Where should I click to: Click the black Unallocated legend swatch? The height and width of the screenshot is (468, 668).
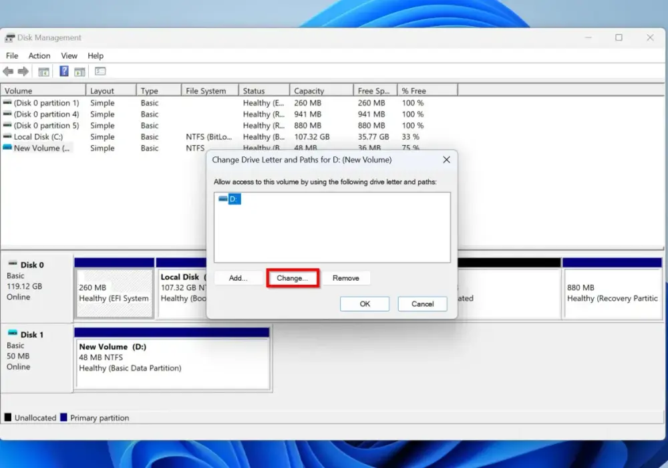click(x=8, y=417)
